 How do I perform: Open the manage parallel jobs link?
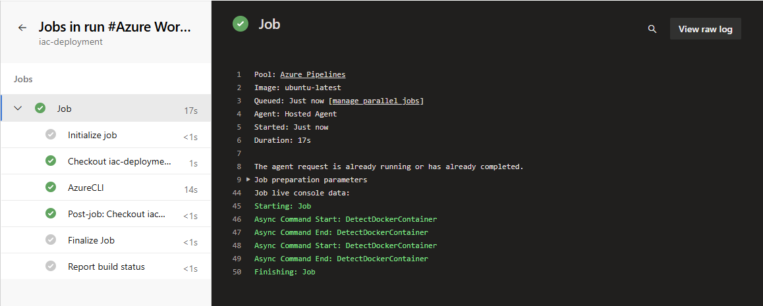[376, 101]
